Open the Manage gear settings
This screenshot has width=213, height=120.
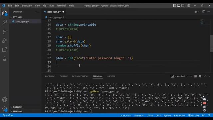(x=4, y=109)
